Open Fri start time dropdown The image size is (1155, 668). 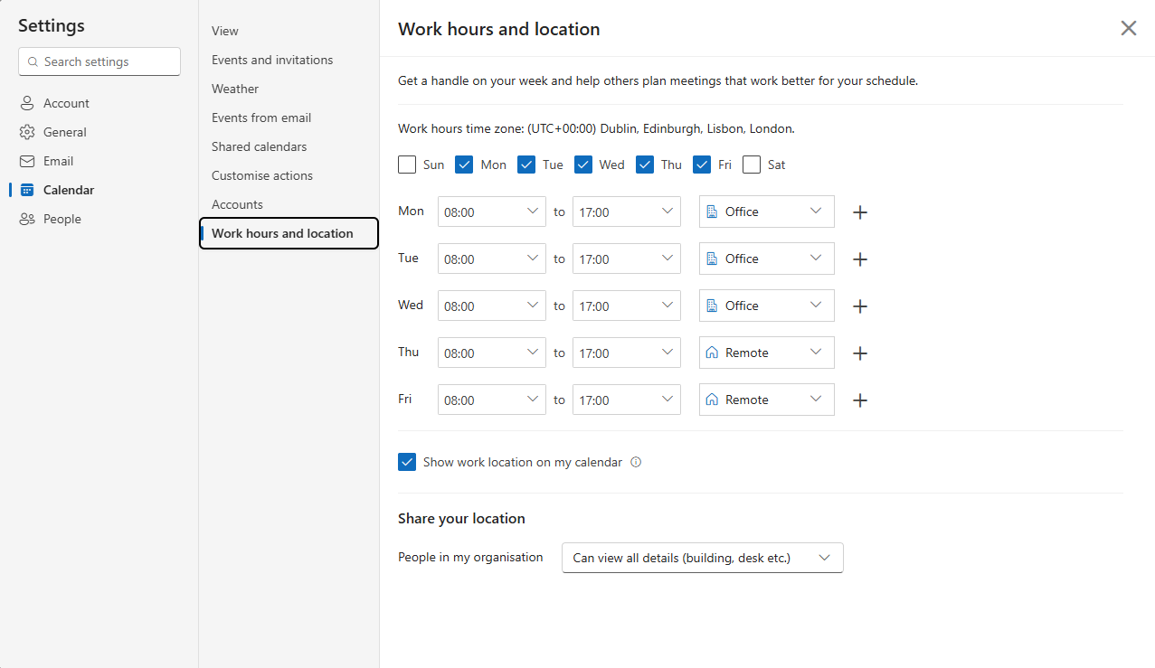click(x=492, y=400)
